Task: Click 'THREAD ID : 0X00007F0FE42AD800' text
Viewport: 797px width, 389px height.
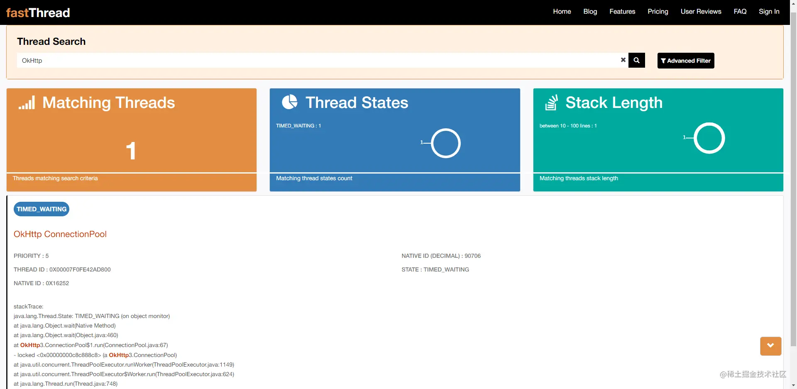Action: point(62,269)
